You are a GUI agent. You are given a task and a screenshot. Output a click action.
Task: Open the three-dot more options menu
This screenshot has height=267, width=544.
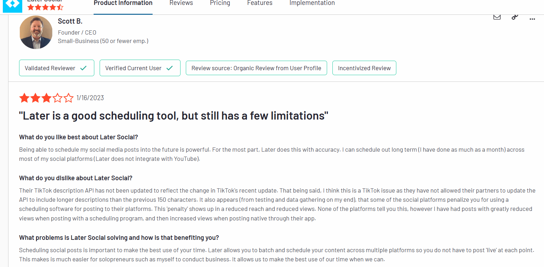532,19
